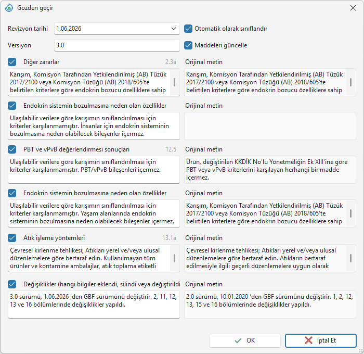364x354 pixels.
Task: Click the empty Orijinal metin box
Action: pos(270,126)
